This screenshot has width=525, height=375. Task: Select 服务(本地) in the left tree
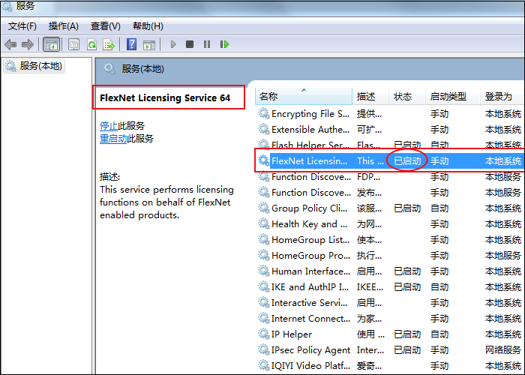coord(40,66)
